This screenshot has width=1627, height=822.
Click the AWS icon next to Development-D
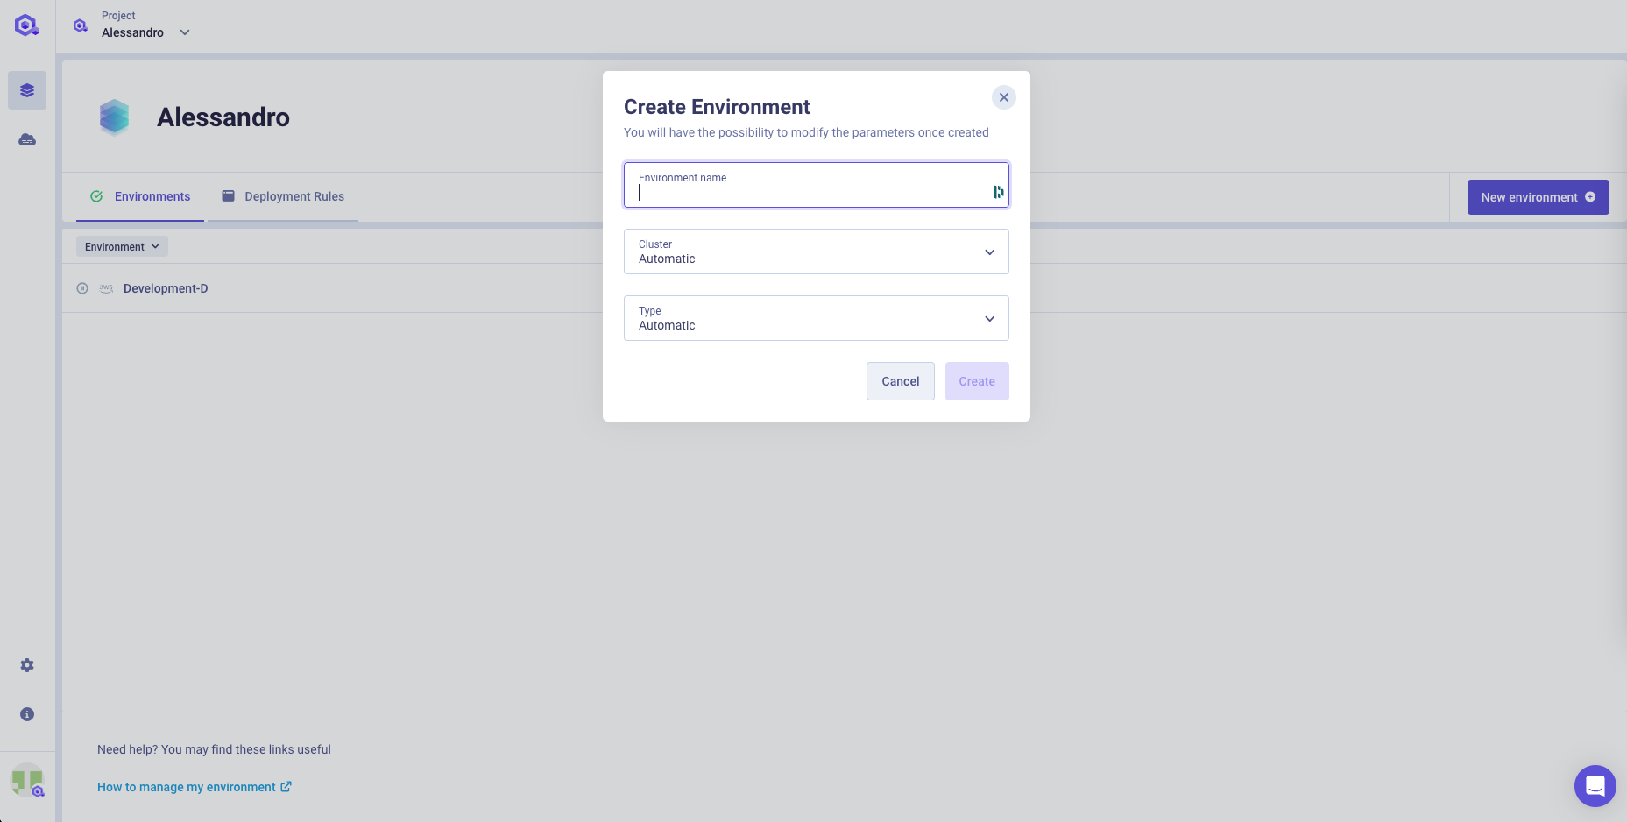pyautogui.click(x=106, y=288)
